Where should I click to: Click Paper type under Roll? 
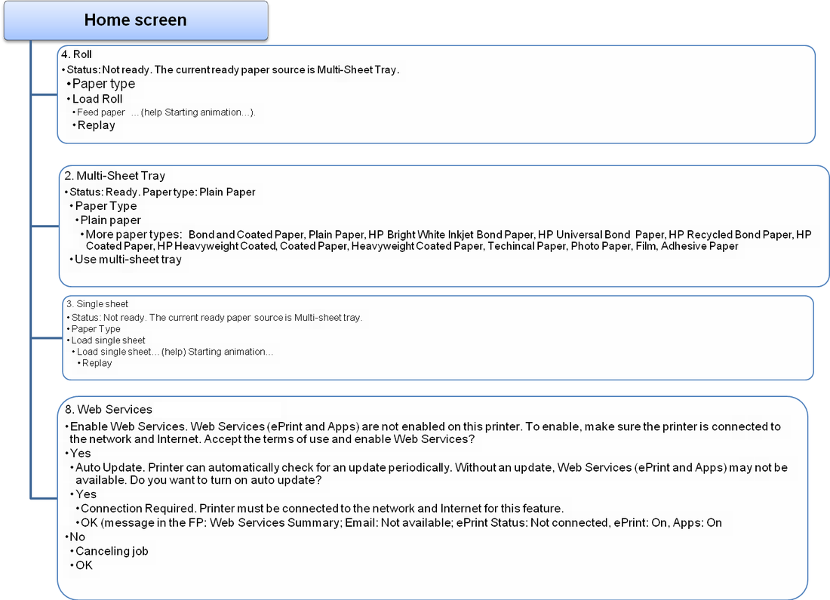103,84
